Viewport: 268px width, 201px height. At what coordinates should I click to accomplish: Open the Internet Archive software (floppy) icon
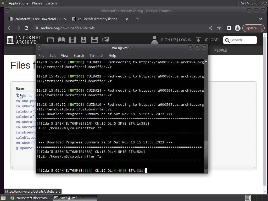pyautogui.click(x=94, y=40)
